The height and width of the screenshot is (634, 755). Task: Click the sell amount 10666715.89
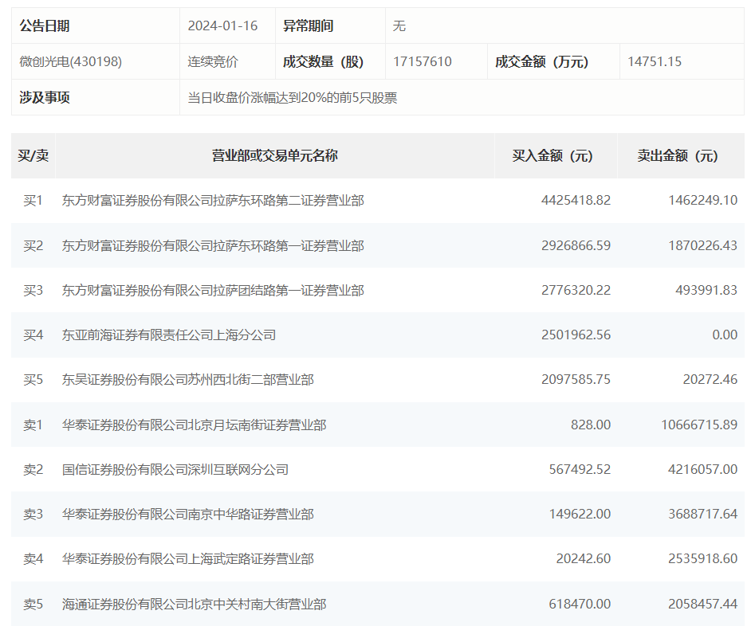tap(699, 425)
